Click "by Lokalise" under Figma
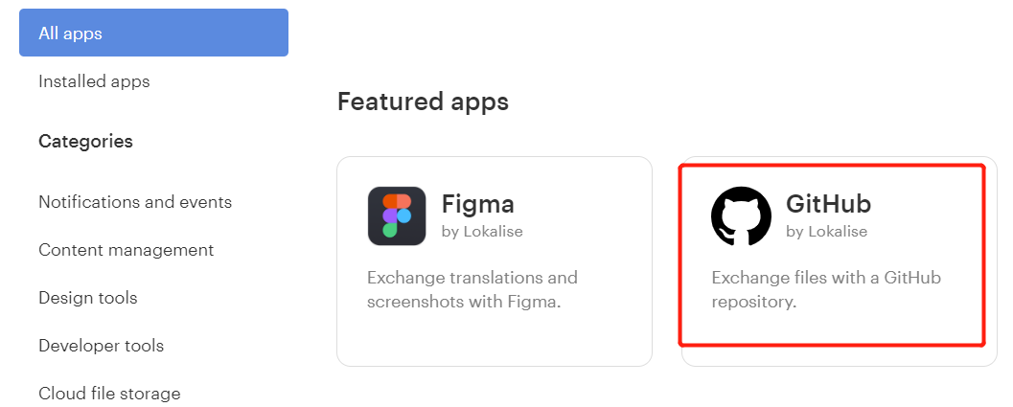The width and height of the screenshot is (1013, 407). tap(482, 231)
